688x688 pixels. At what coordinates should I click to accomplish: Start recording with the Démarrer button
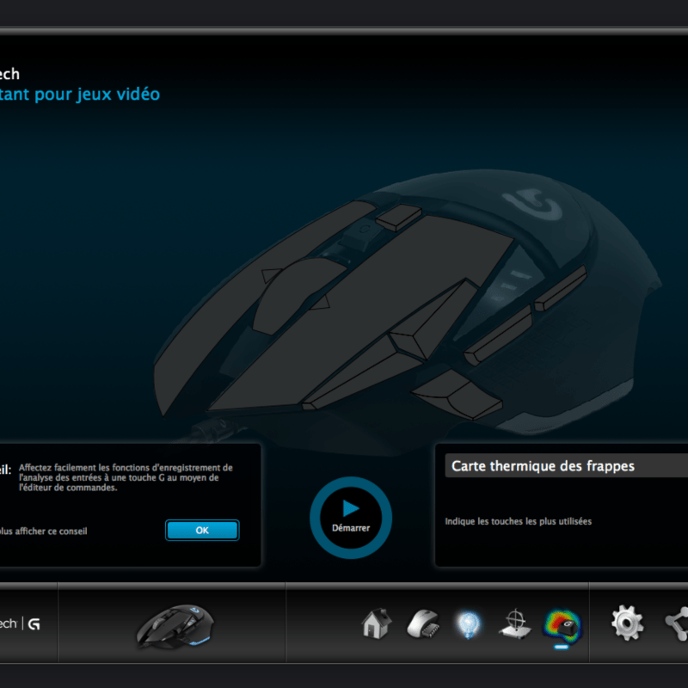coord(351,518)
